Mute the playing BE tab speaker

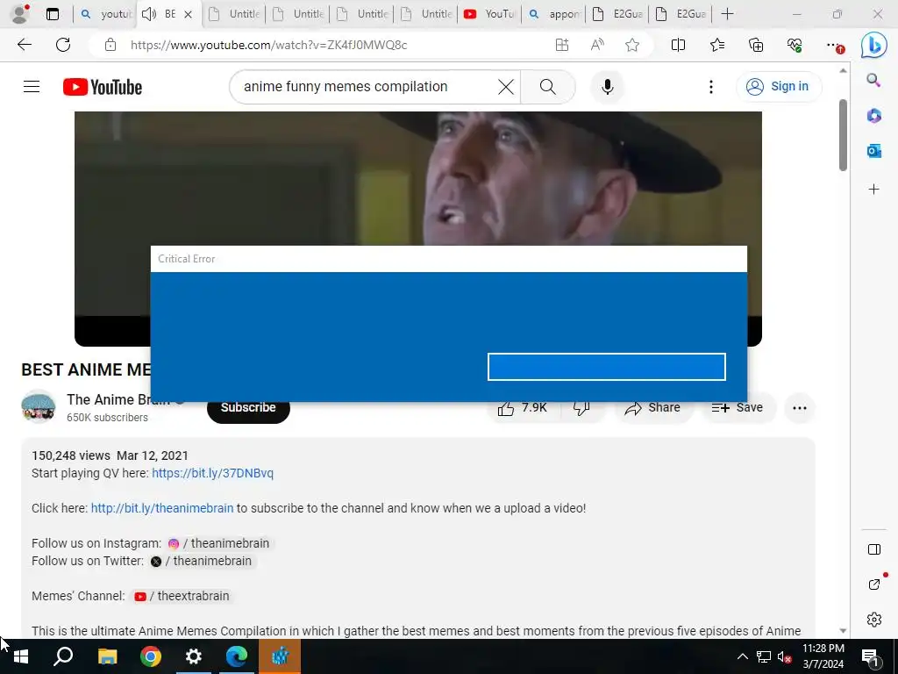pos(149,14)
